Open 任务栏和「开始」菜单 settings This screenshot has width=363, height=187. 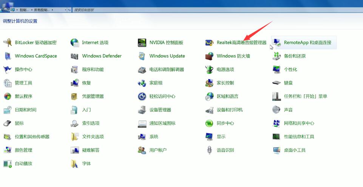(300, 96)
